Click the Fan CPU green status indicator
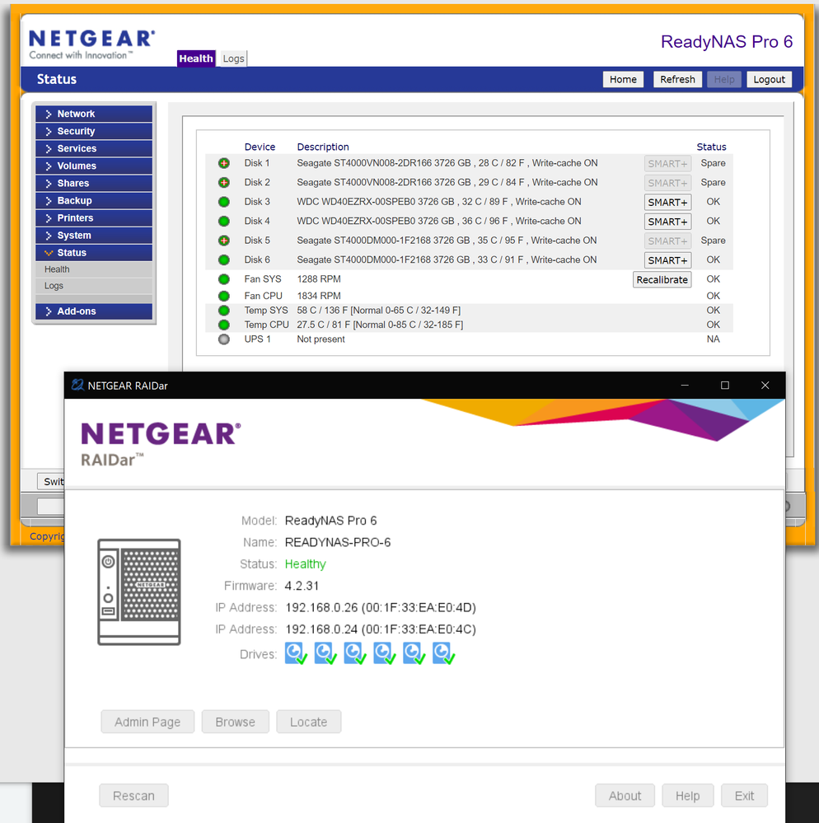The height and width of the screenshot is (823, 819). pos(223,296)
